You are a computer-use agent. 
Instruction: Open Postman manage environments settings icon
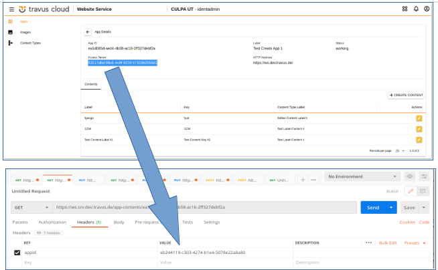[x=424, y=176]
